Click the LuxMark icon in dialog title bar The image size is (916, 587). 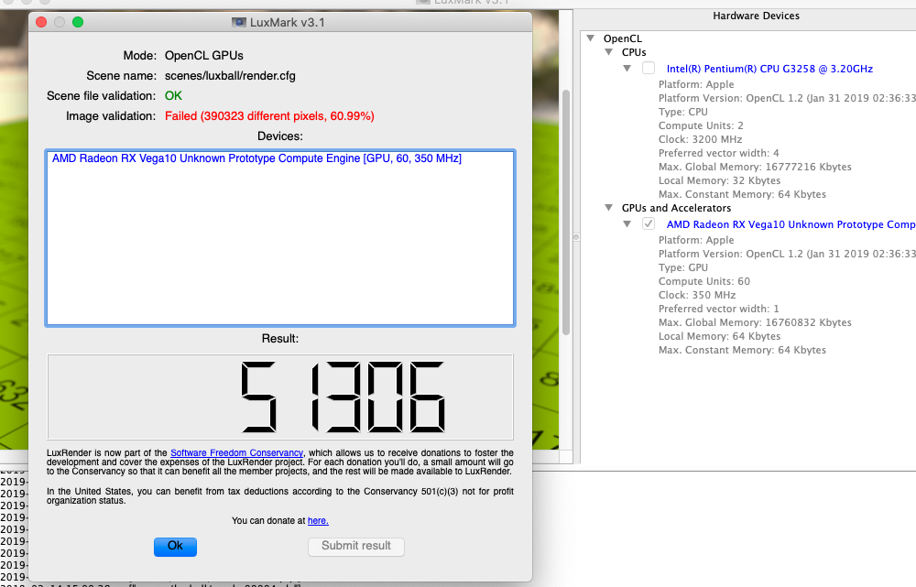(x=238, y=22)
